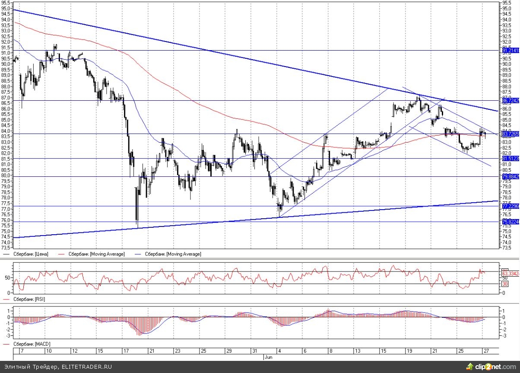Select the 81.5123 support level label
The width and height of the screenshot is (520, 373).
click(510, 159)
